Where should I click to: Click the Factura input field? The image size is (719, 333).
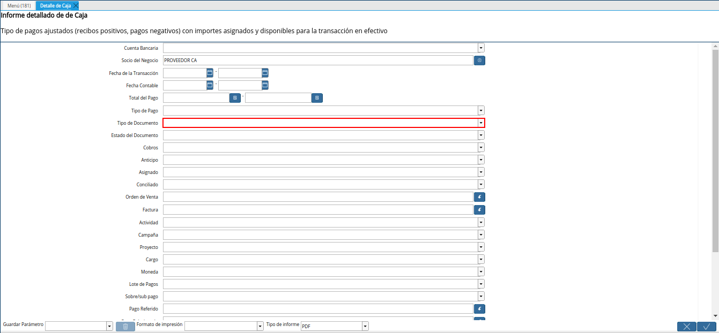(x=318, y=210)
